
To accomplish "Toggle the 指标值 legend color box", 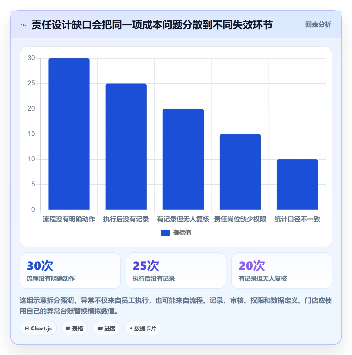I will (165, 233).
